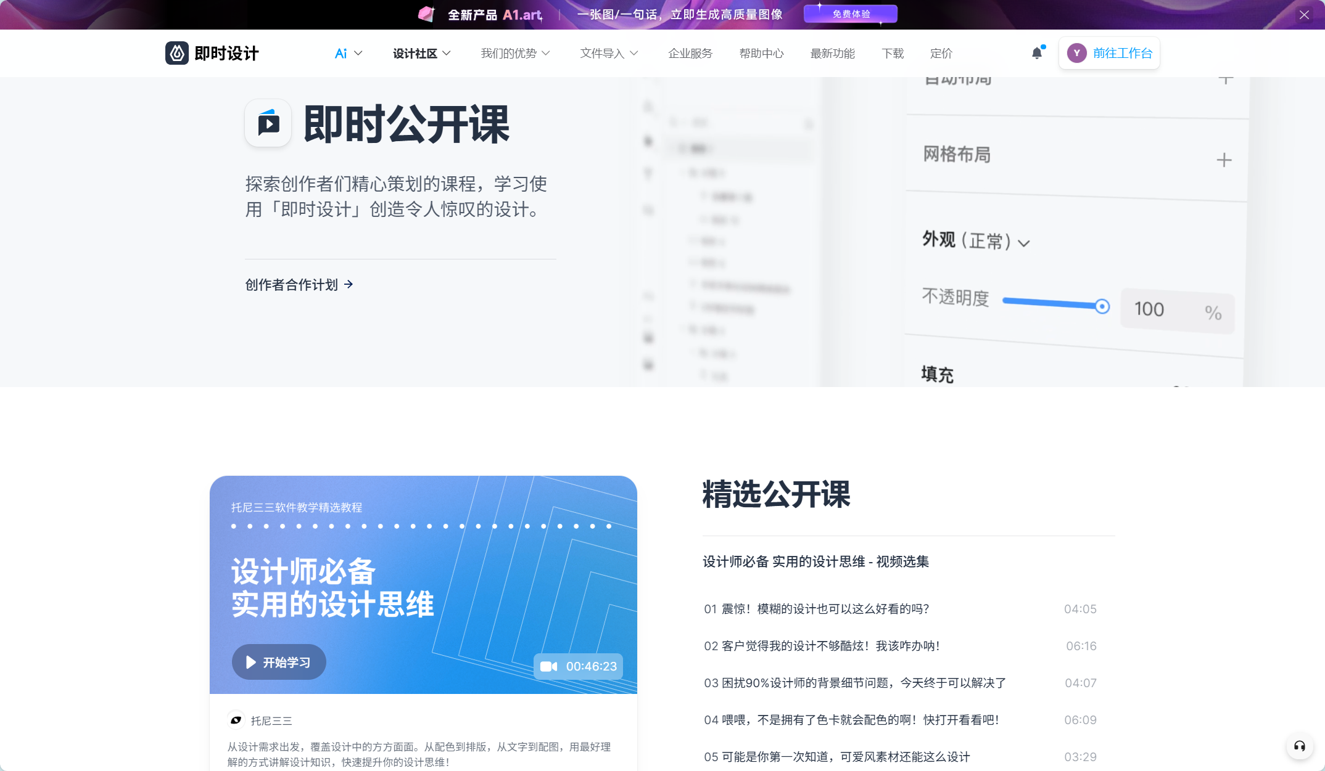This screenshot has height=771, width=1325.
Task: Close the top promo banner
Action: click(x=1304, y=15)
